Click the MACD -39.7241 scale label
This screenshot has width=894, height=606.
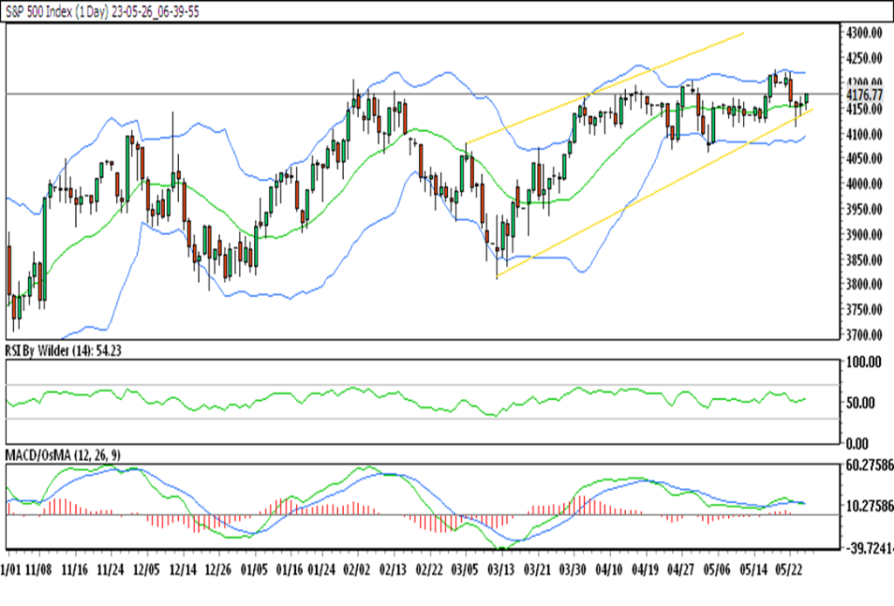click(869, 547)
